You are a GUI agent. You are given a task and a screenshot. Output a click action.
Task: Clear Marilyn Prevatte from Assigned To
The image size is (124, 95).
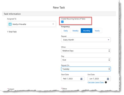tap(53, 24)
